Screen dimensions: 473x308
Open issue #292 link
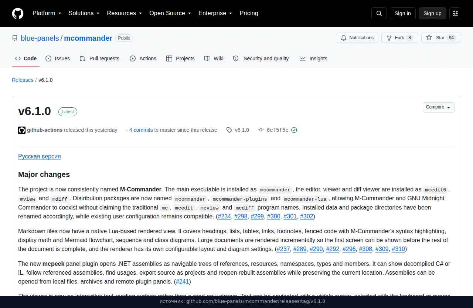click(x=333, y=249)
